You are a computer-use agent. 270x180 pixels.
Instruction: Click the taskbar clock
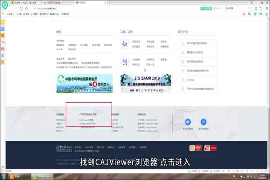[263, 176]
